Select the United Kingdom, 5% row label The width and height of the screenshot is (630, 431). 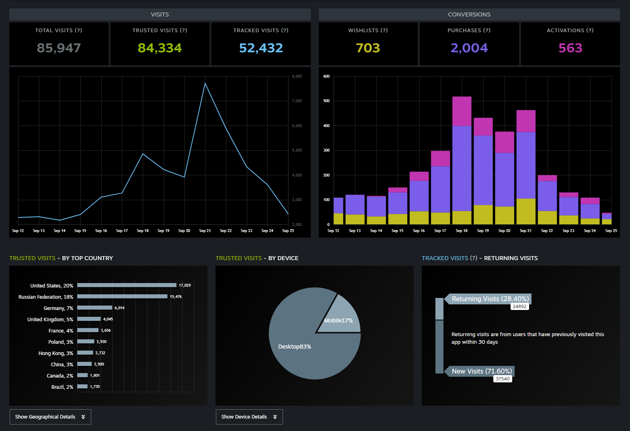tap(50, 320)
